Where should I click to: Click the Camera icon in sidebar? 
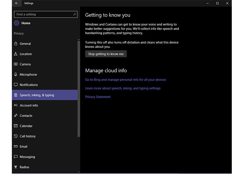click(16, 64)
